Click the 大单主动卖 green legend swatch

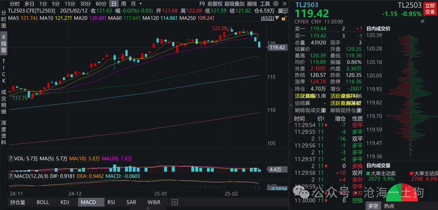[368, 173]
